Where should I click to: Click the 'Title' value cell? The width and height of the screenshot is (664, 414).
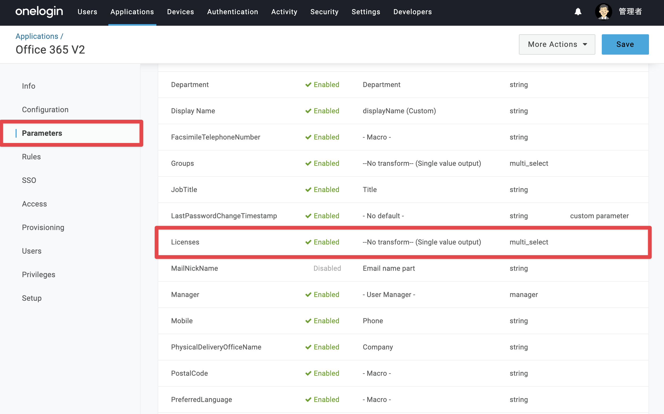[x=370, y=190]
